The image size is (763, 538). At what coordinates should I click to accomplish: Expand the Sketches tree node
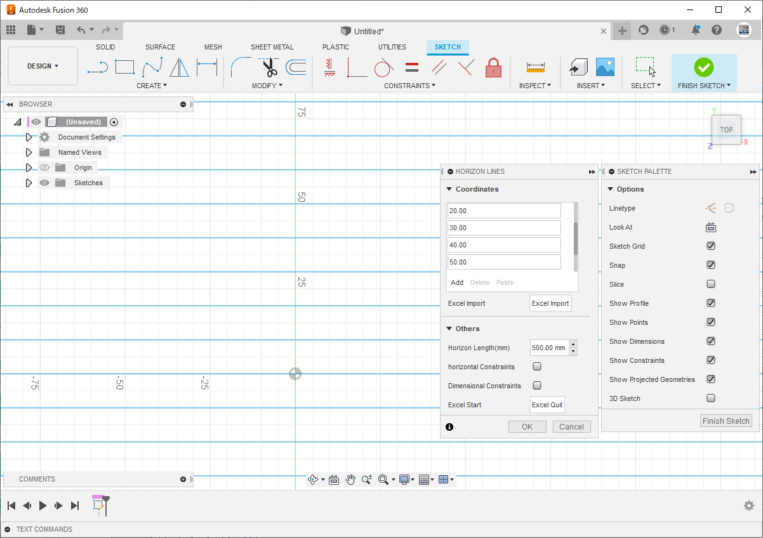click(x=29, y=183)
